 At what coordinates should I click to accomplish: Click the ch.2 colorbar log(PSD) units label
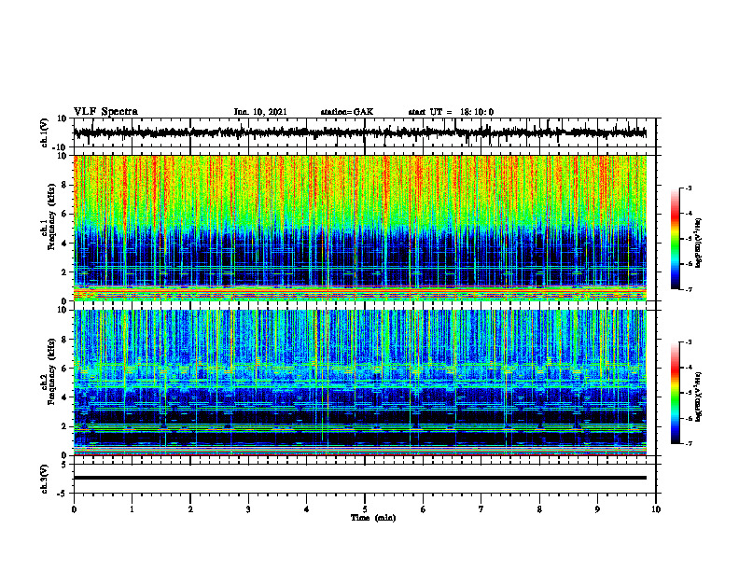tap(699, 397)
